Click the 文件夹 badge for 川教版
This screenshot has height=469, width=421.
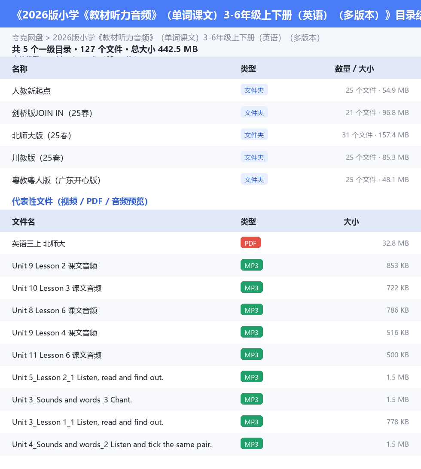pyautogui.click(x=254, y=157)
